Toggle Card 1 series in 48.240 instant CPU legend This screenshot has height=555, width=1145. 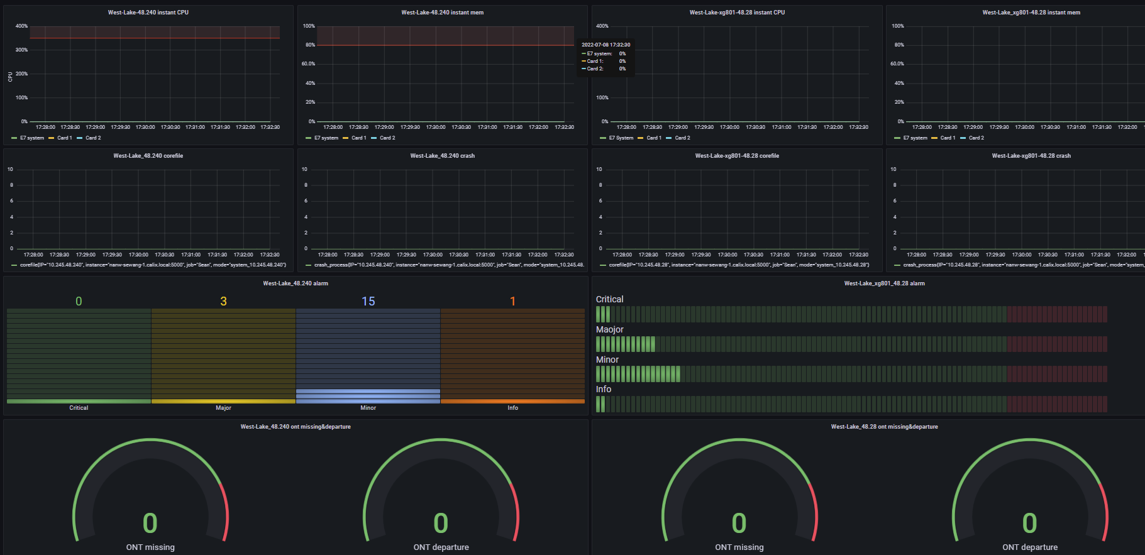click(x=64, y=138)
